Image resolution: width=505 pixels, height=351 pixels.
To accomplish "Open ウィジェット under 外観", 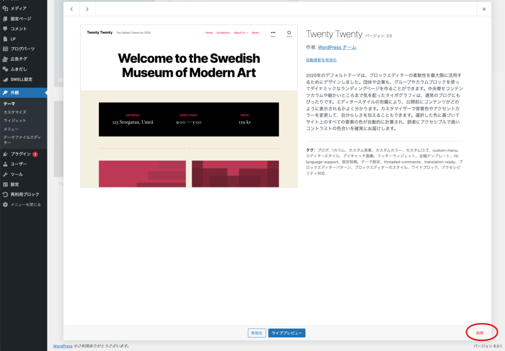I will point(15,120).
